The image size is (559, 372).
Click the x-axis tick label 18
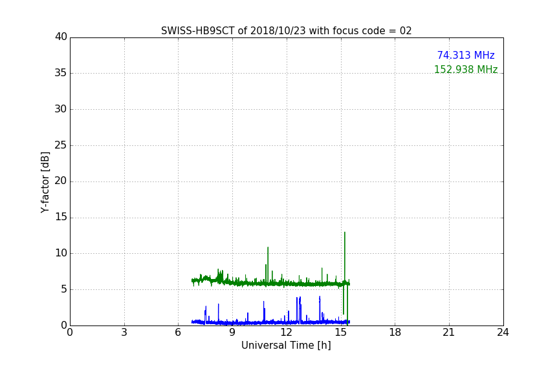pyautogui.click(x=395, y=333)
